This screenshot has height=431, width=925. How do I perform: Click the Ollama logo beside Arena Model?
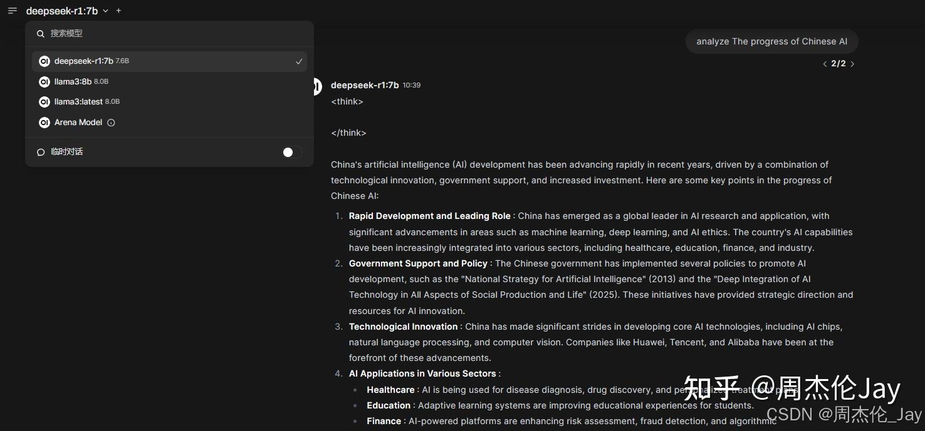[44, 123]
